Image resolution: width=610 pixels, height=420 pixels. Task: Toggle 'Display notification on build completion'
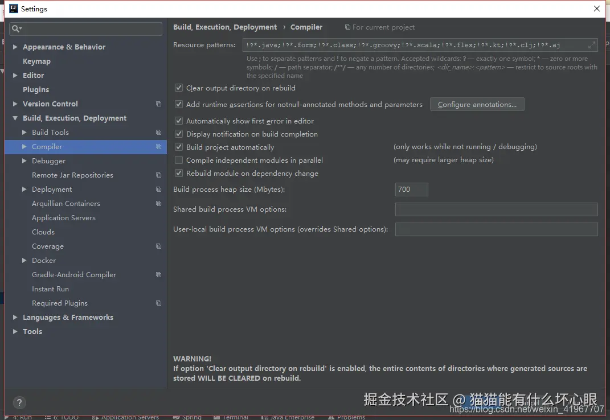pyautogui.click(x=179, y=134)
